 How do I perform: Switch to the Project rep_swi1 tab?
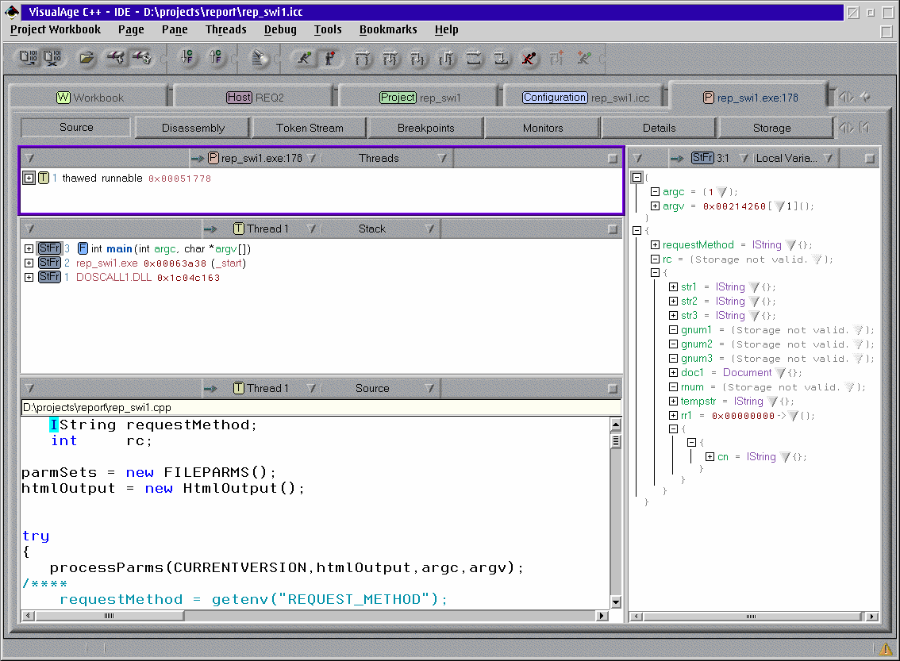point(420,97)
